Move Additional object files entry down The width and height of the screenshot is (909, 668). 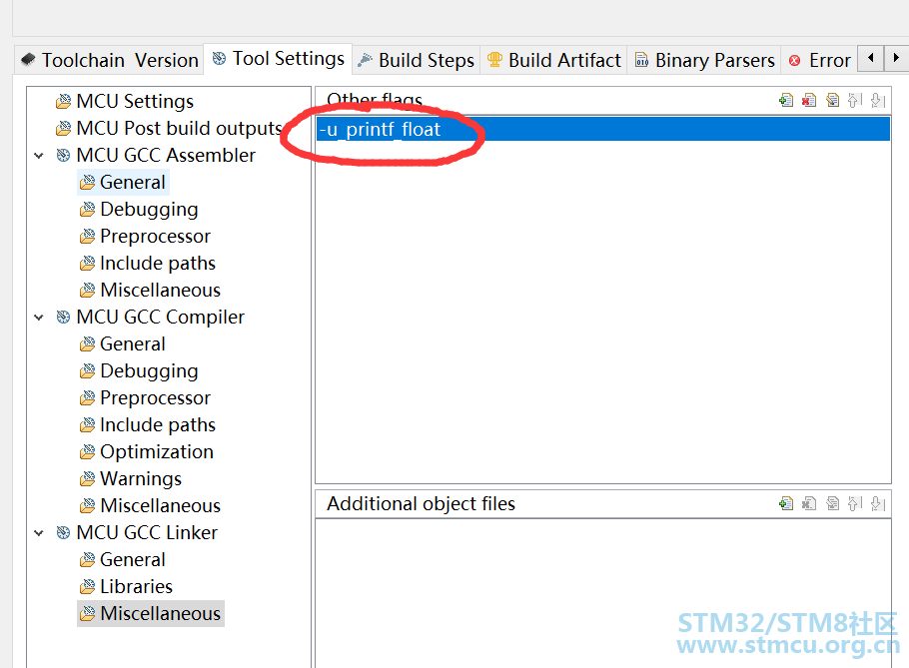point(878,503)
